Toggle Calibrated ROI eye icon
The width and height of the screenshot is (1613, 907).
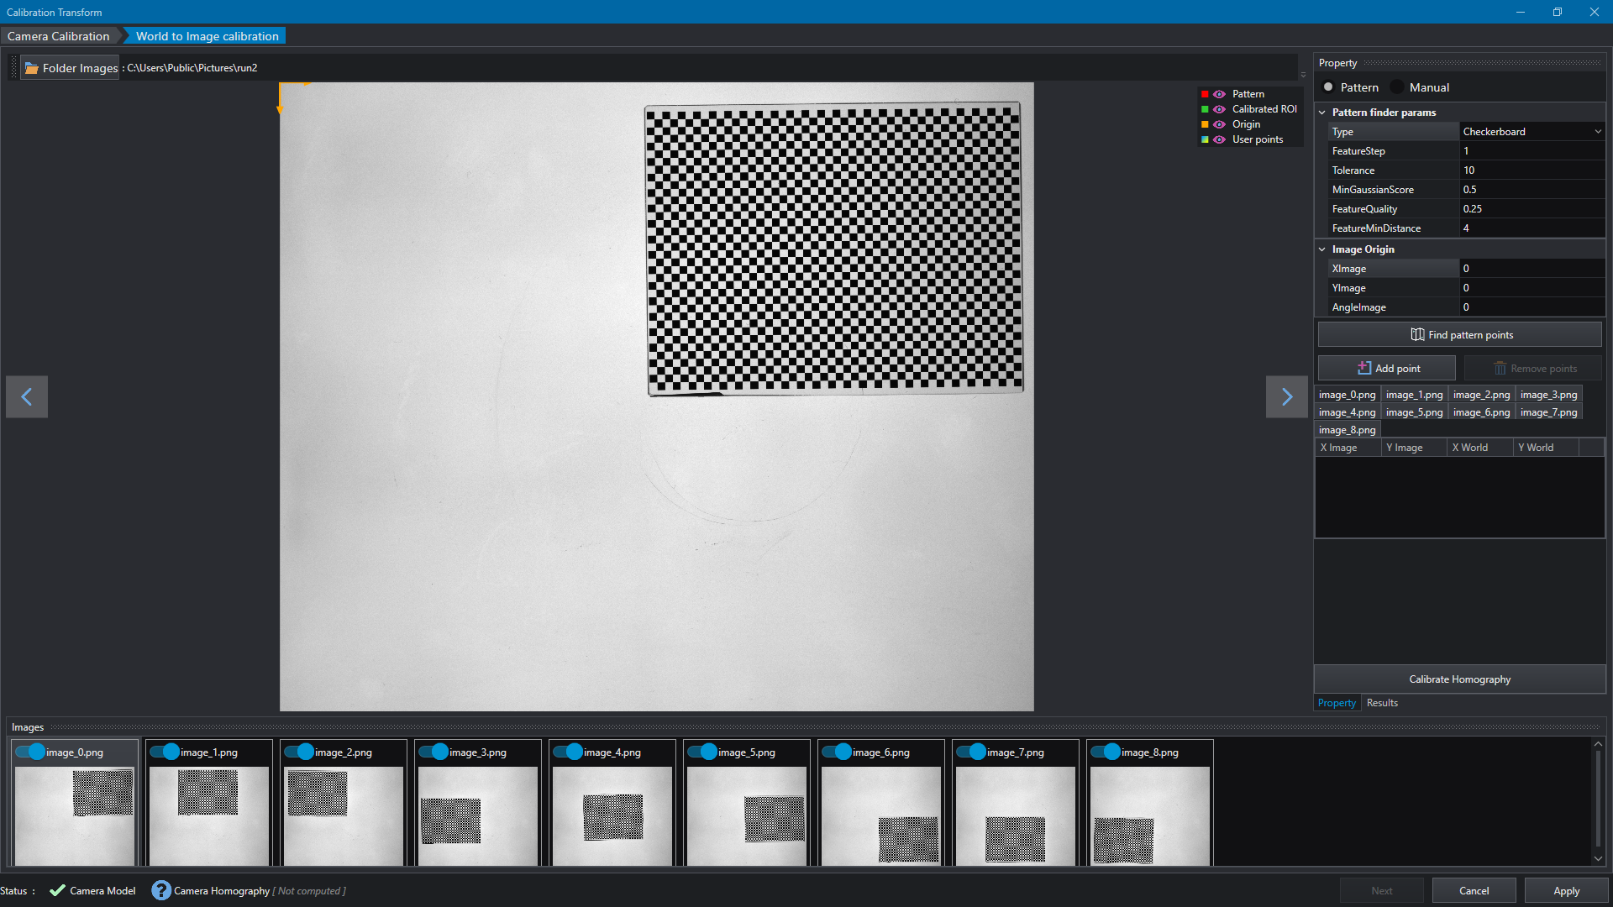(x=1219, y=109)
